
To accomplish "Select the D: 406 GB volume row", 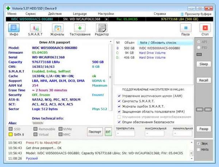I will (154, 58).
